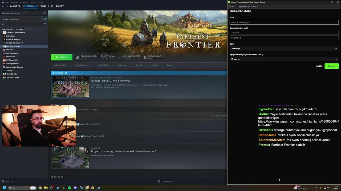Open Oyunlar menu
This screenshot has height=191, width=341.
(x=33, y=2)
